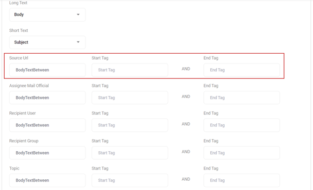Focus the Topic Start Tag input

pyautogui.click(x=129, y=180)
